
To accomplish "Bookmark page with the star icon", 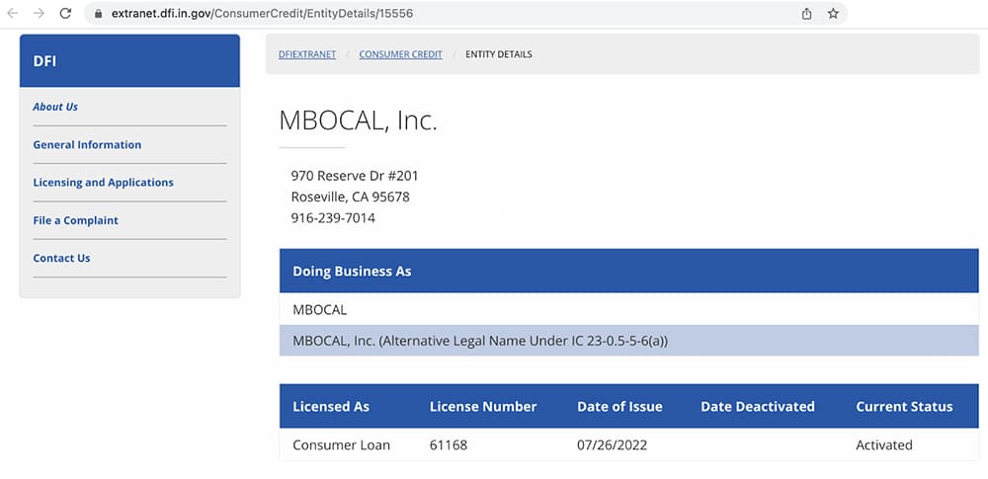I will [833, 13].
